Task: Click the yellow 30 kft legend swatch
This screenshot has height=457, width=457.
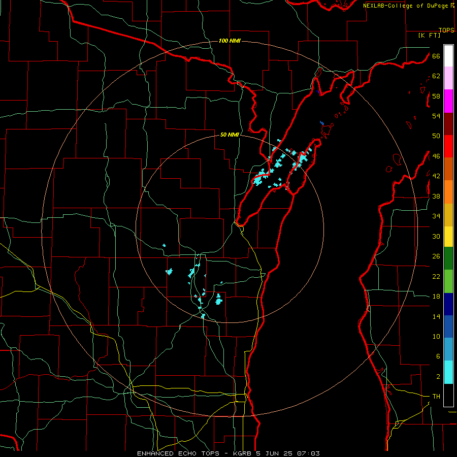Action: (x=448, y=237)
